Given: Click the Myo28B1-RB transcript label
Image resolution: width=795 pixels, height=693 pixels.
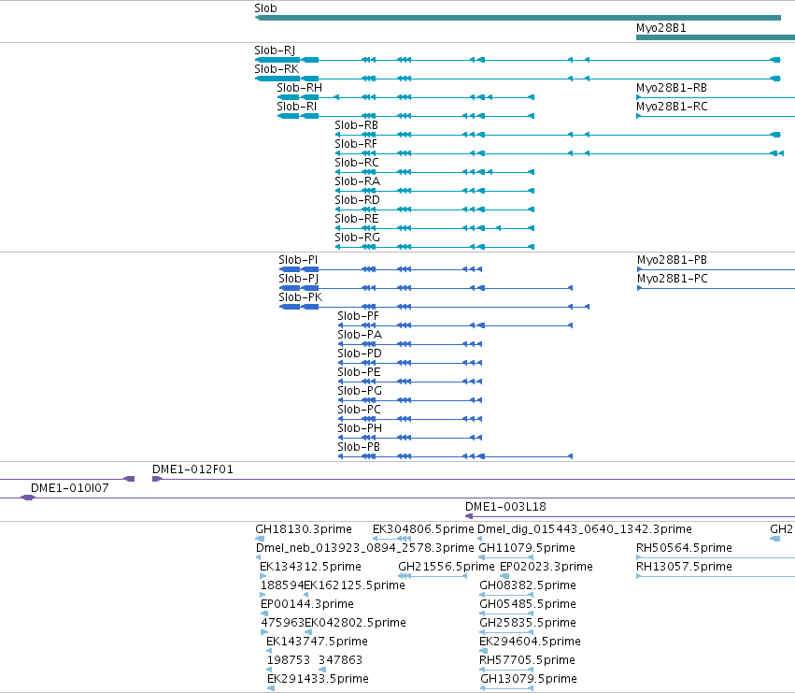Looking at the screenshot, I should pyautogui.click(x=672, y=88).
